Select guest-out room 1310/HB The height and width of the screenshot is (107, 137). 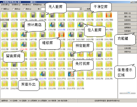coord(61,25)
